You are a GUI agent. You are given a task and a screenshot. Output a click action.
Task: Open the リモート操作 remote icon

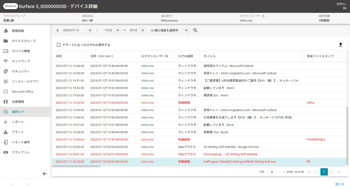6,142
